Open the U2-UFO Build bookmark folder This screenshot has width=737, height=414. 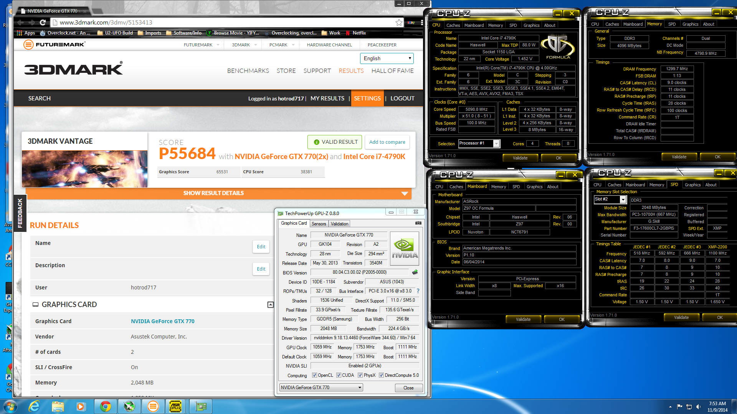click(x=115, y=33)
